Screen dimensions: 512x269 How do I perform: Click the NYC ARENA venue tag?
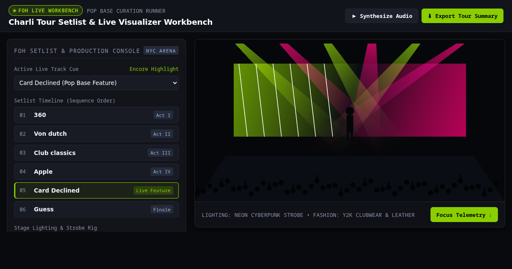[x=161, y=50]
